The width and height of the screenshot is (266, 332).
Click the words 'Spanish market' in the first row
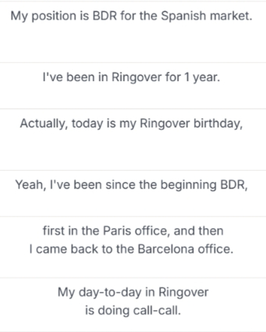click(206, 16)
